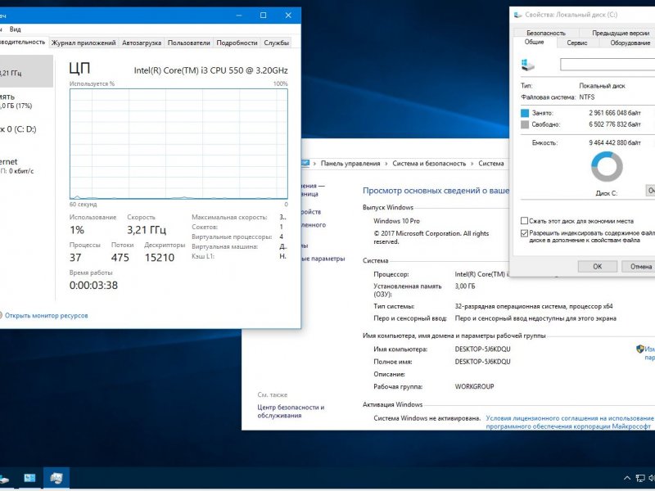655x491 pixels.
Task: Click DESKTOP-5J6KDQU in the Полное имя row
Action: [482, 362]
